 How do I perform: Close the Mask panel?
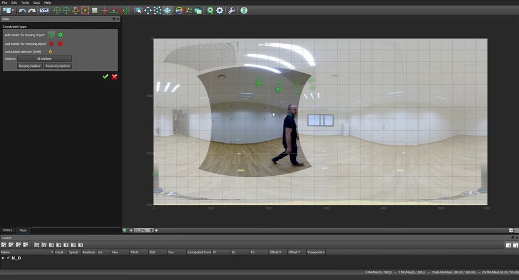(x=118, y=19)
